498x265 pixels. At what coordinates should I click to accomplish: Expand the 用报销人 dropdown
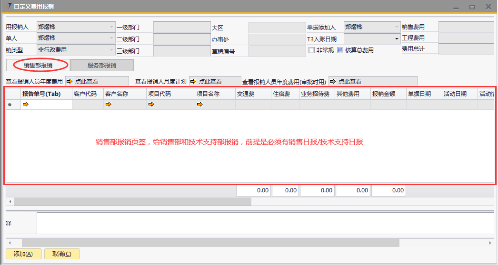pyautogui.click(x=111, y=27)
